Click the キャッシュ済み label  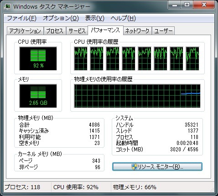[x=34, y=131]
